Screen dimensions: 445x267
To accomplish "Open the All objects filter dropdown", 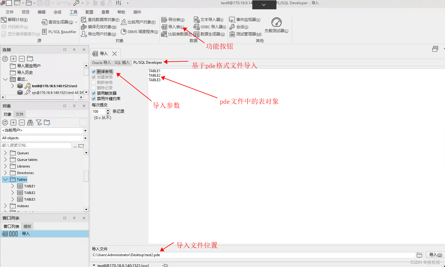I will point(86,138).
